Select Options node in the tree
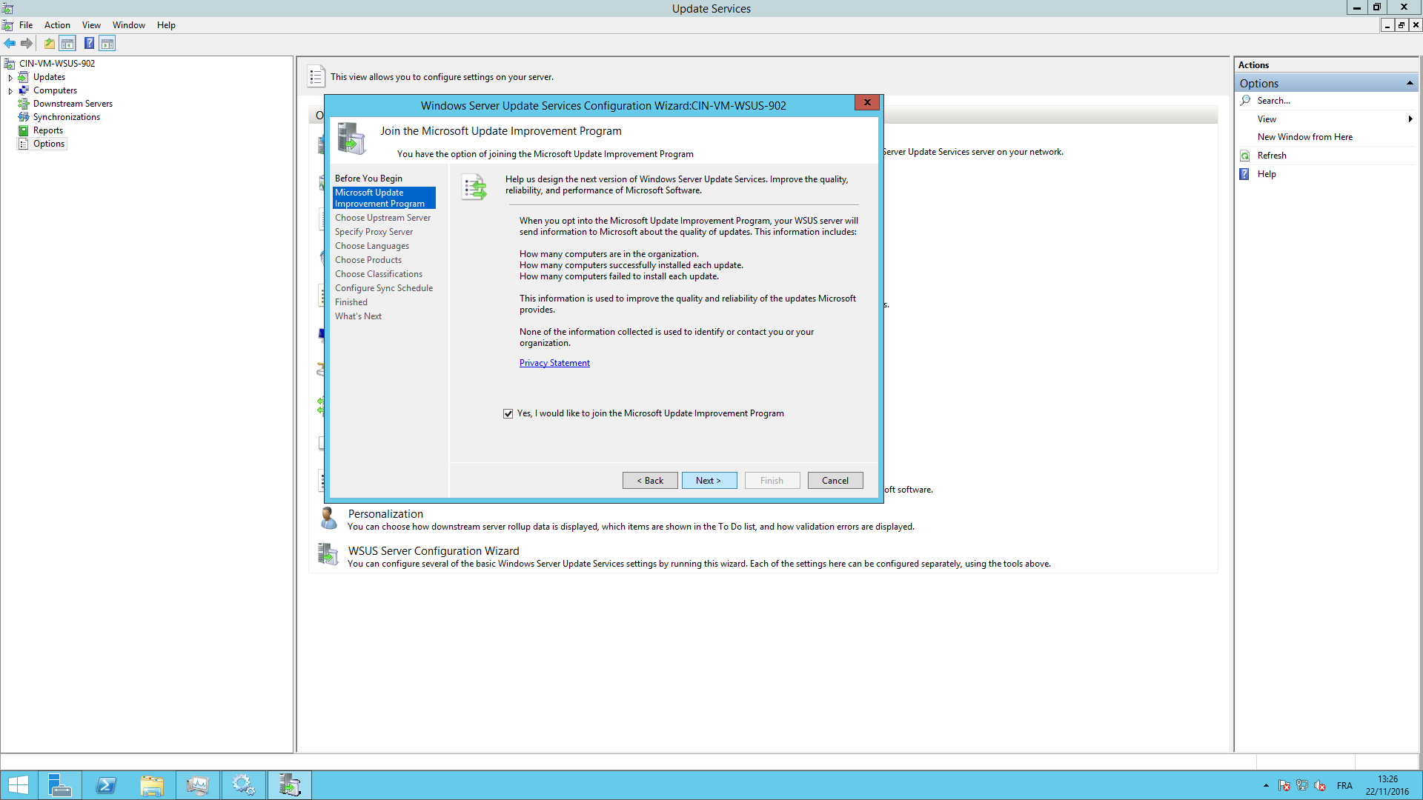The height and width of the screenshot is (800, 1423). [49, 144]
